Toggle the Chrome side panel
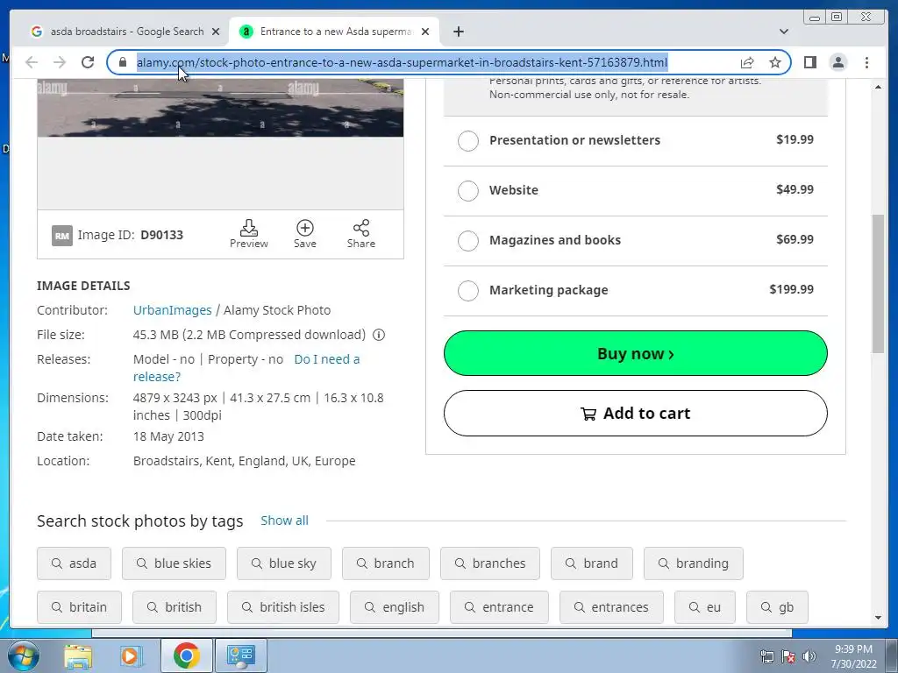 click(x=809, y=62)
